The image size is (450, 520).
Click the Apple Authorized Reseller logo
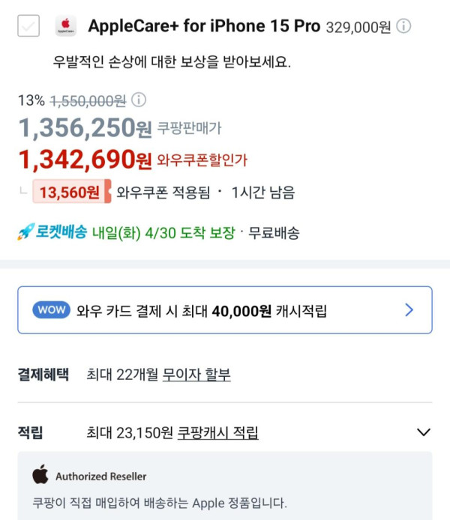coord(40,475)
